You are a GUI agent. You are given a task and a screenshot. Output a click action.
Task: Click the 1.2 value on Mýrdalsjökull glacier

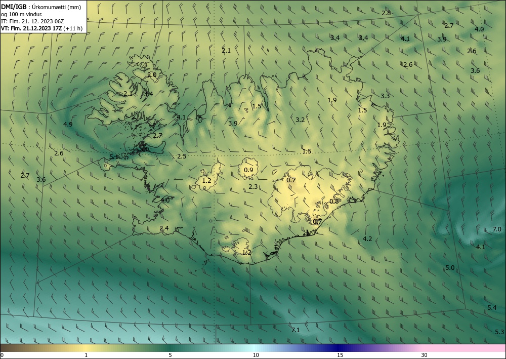pos(246,253)
